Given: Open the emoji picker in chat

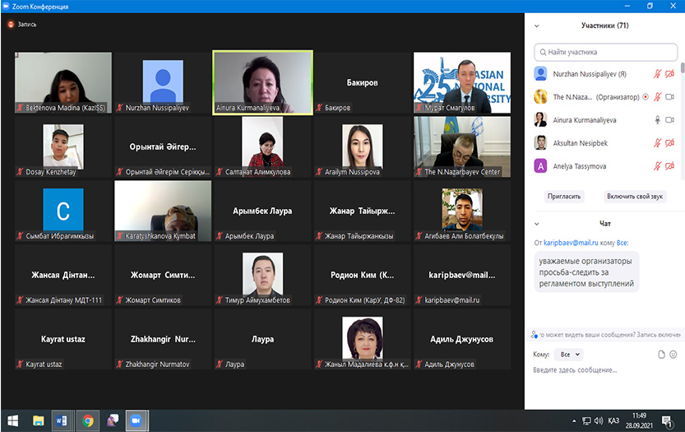Looking at the screenshot, I should coord(673,354).
